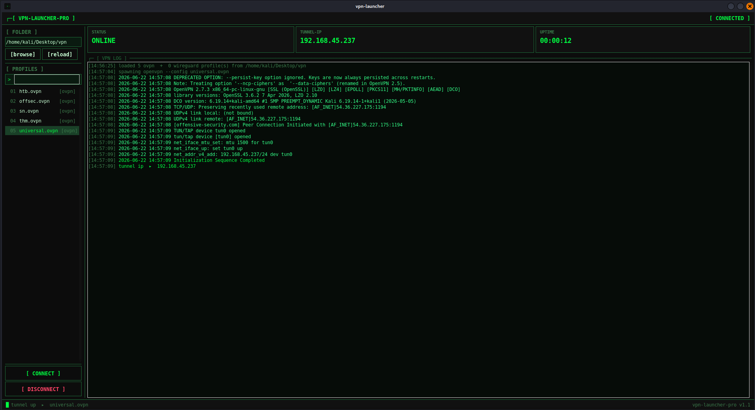Click the 'library versions: OpenSSL' log line

pos(203,95)
